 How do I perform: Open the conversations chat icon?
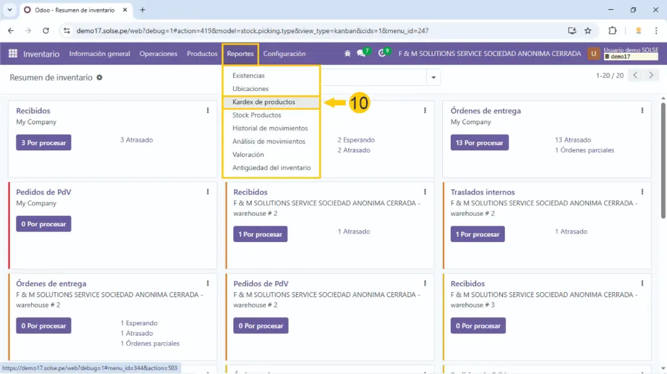362,54
